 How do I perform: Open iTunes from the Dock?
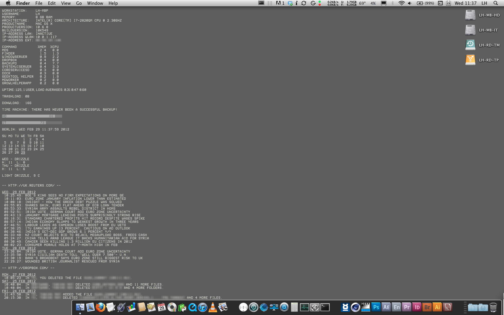coord(202,307)
